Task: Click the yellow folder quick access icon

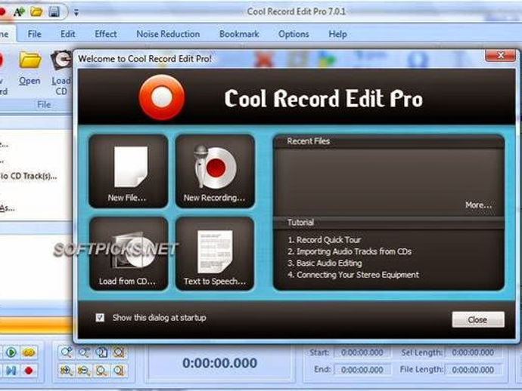Action: (36, 12)
